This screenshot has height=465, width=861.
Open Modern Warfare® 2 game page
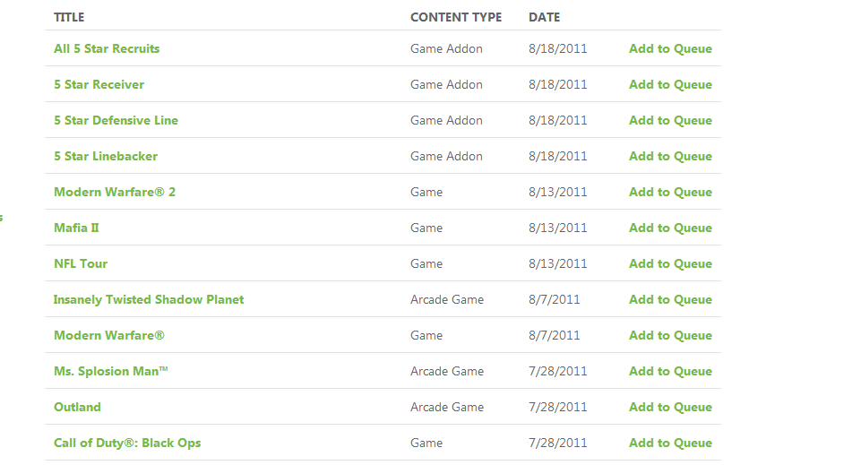(115, 192)
